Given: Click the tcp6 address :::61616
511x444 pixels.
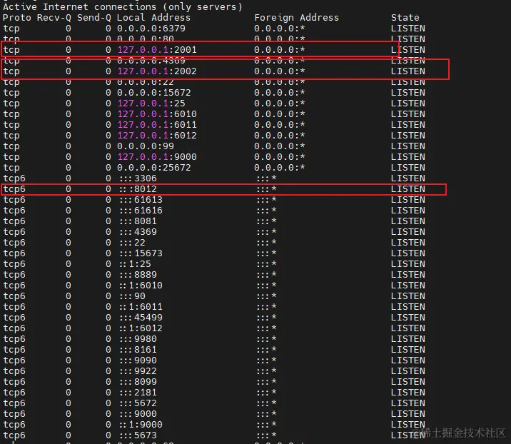Looking at the screenshot, I should tap(141, 211).
